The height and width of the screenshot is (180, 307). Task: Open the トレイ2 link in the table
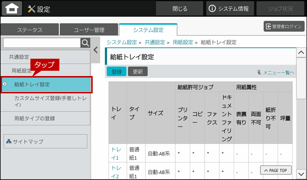116,172
